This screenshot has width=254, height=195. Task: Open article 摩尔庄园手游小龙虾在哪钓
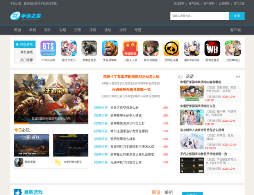tap(129, 131)
